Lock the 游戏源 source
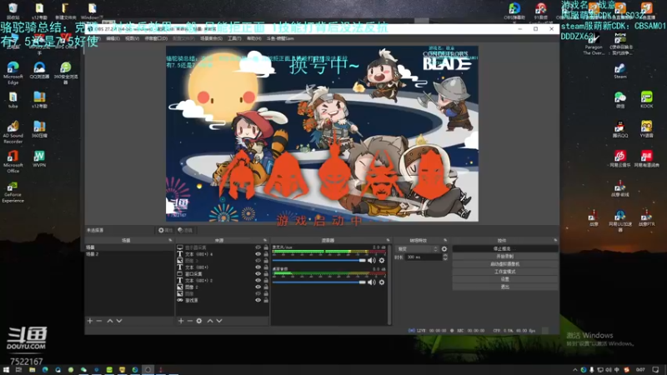667x375 pixels. click(266, 300)
